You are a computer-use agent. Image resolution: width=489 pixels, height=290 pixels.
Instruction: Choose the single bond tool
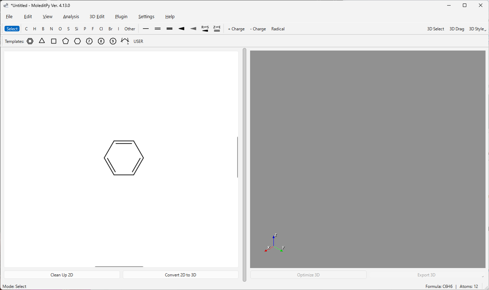click(x=146, y=29)
